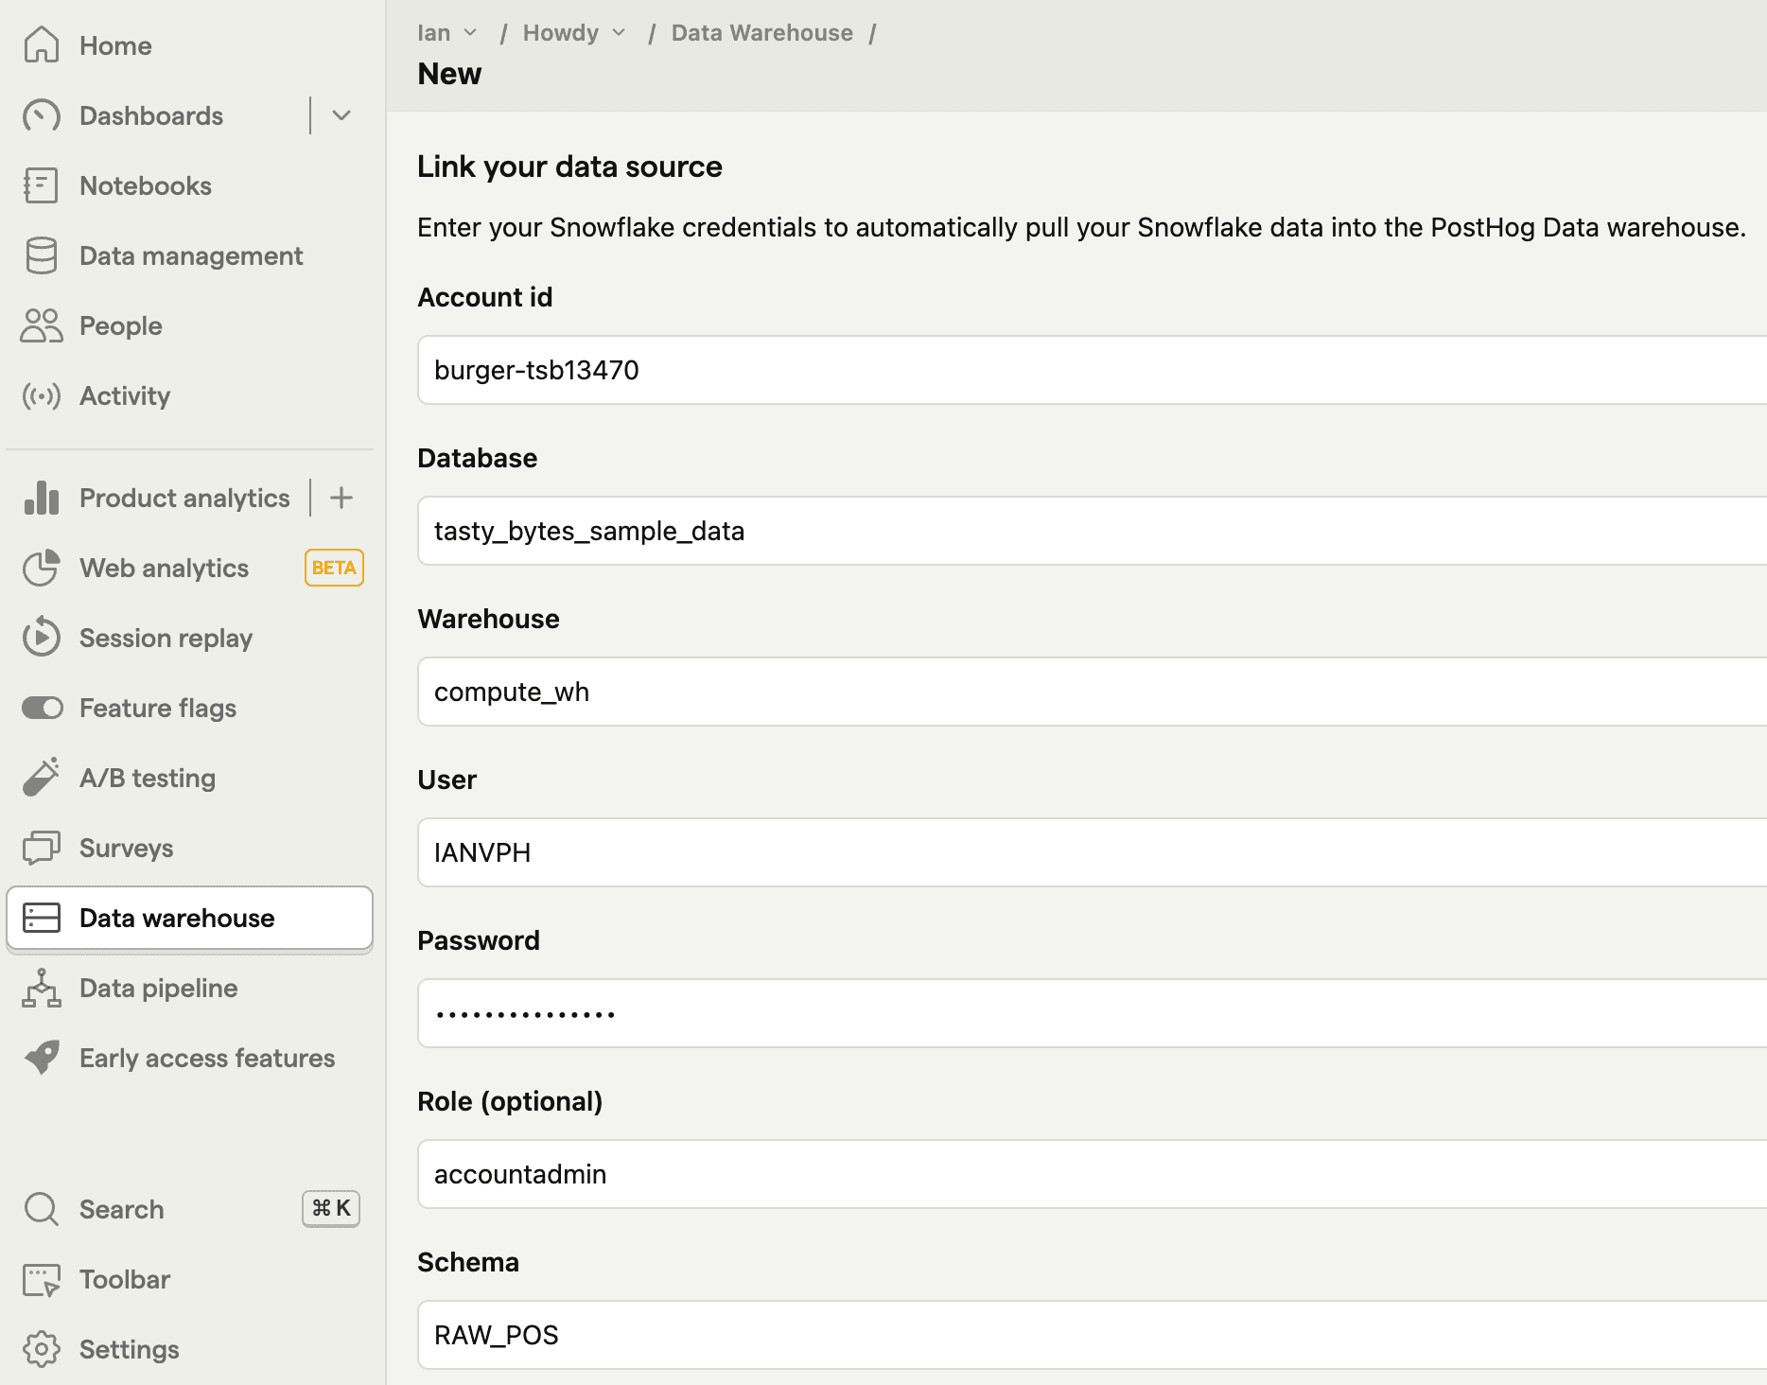Click the Data warehouse server icon

pos(41,918)
